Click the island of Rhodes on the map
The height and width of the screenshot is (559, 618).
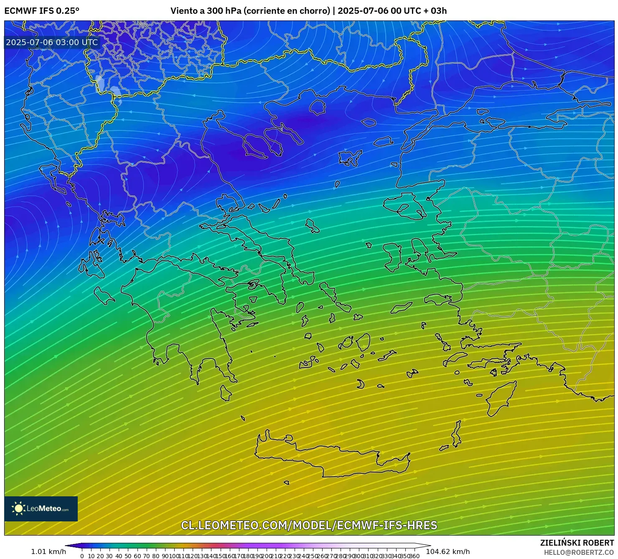pyautogui.click(x=501, y=399)
